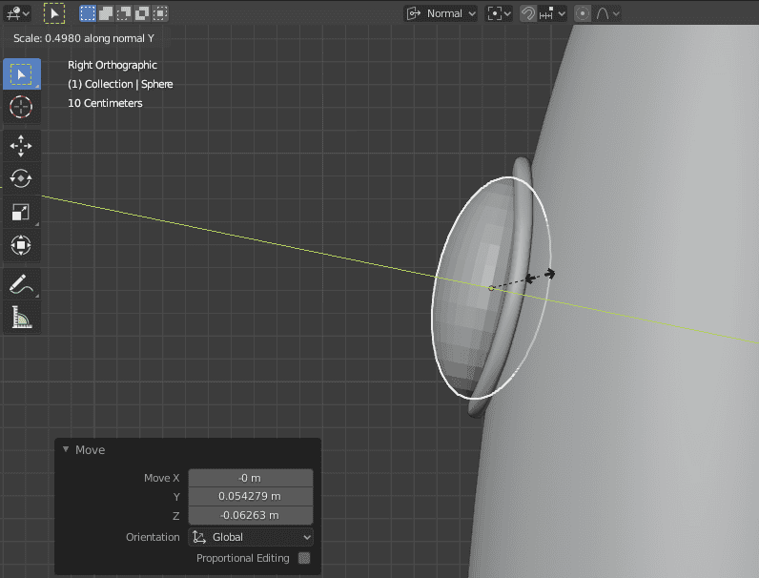The height and width of the screenshot is (578, 759).
Task: Open the Orientation Global dropdown
Action: tap(251, 537)
